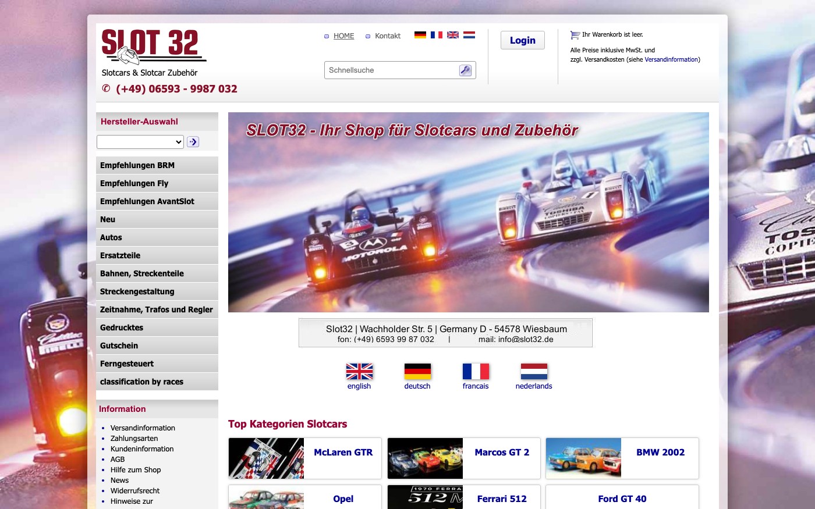Image resolution: width=815 pixels, height=509 pixels.
Task: Open Empfehlungen AvantSlot category
Action: 157,201
